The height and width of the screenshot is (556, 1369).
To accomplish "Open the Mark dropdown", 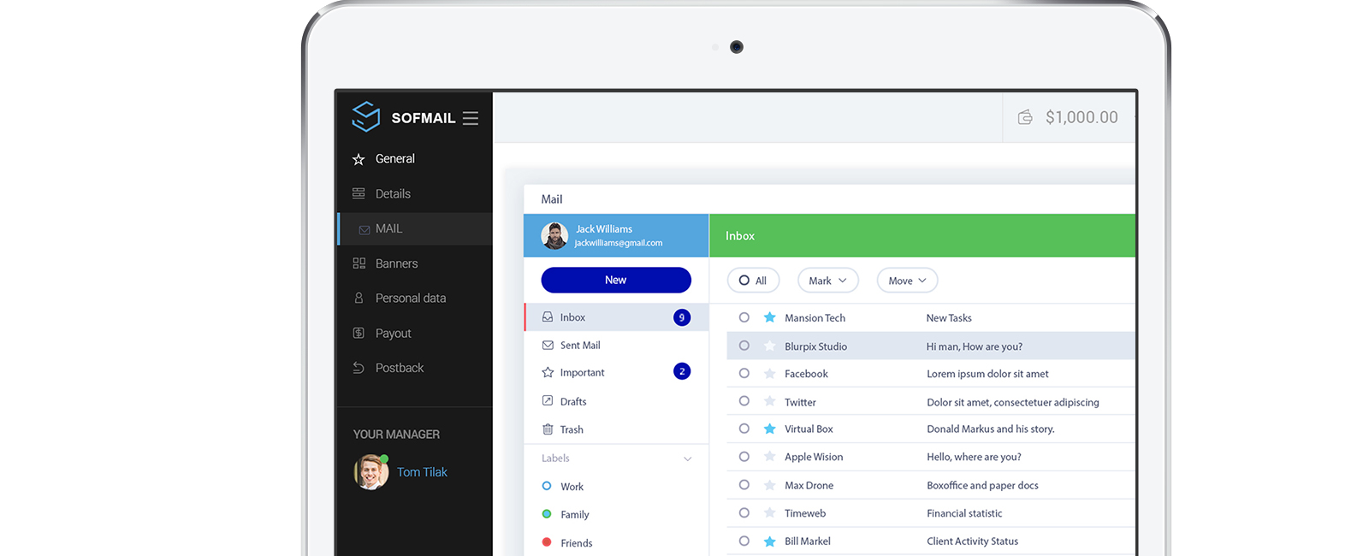I will tap(827, 281).
